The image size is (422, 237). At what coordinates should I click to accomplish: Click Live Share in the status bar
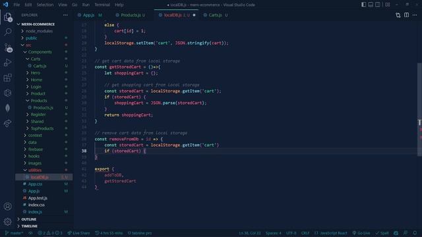[x=78, y=233]
